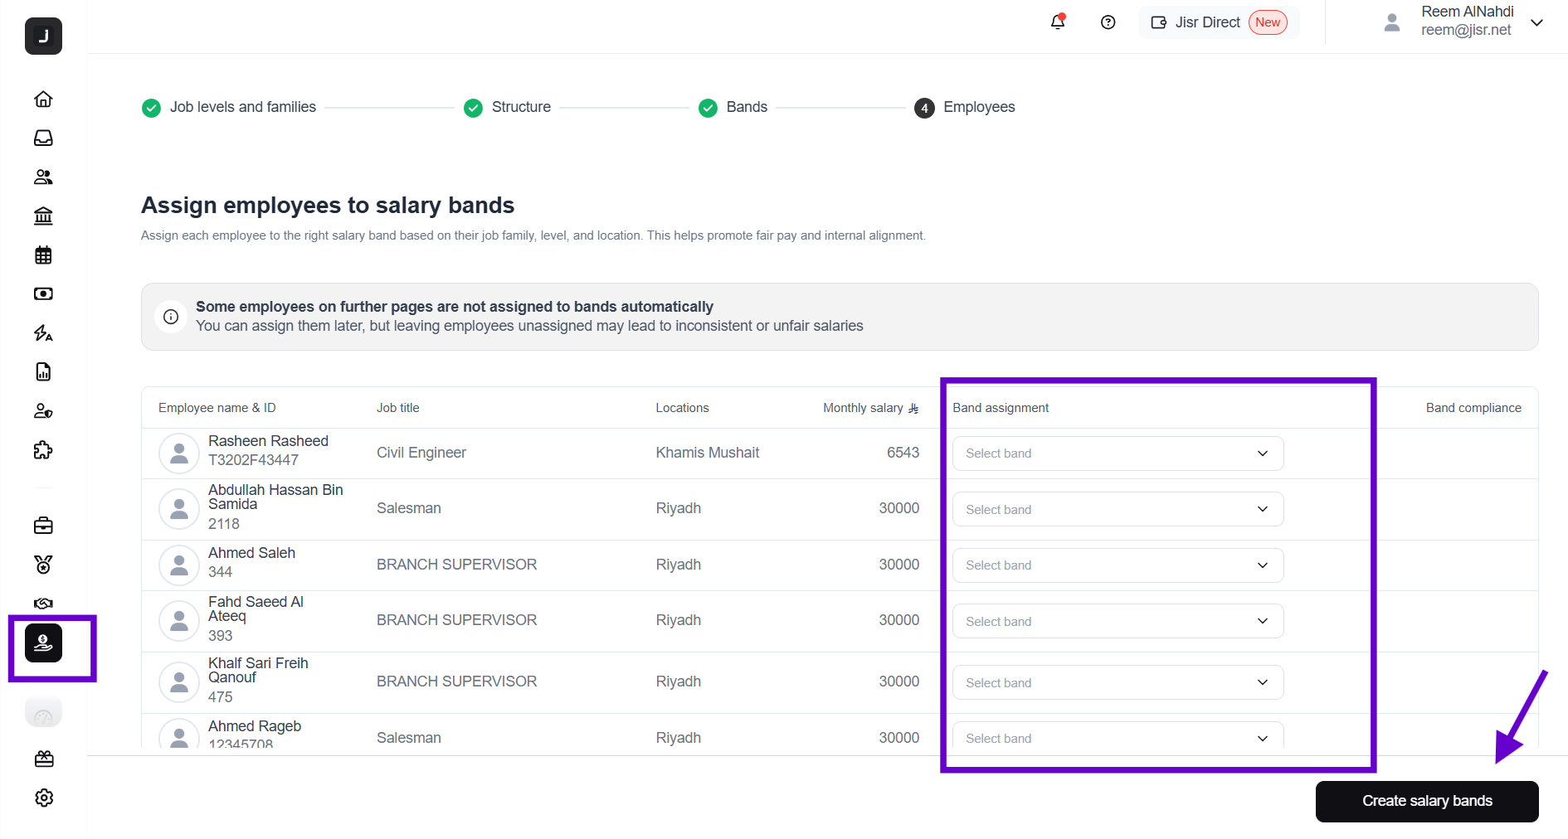Open the inbox icon in sidebar
This screenshot has height=839, width=1568.
[x=43, y=138]
